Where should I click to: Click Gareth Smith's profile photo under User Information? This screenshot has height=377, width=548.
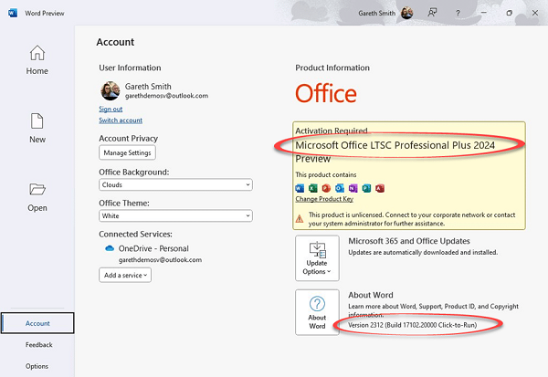[x=111, y=91]
